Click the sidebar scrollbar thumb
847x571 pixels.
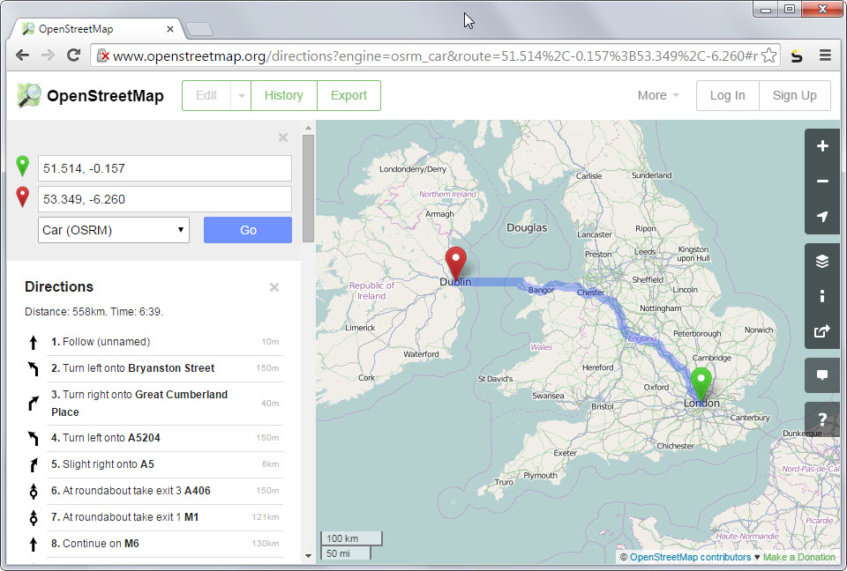click(308, 189)
